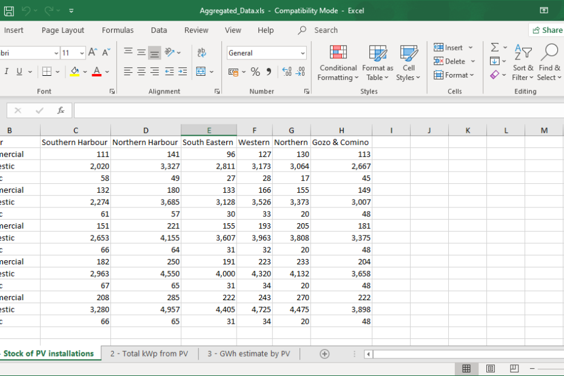Click the Percent Style icon

[x=255, y=72]
